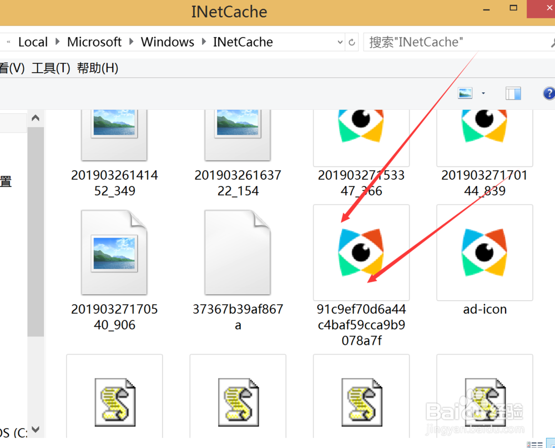Expand the arrow after Microsoft breadcrumb
Image resolution: width=555 pixels, height=448 pixels.
(x=132, y=42)
